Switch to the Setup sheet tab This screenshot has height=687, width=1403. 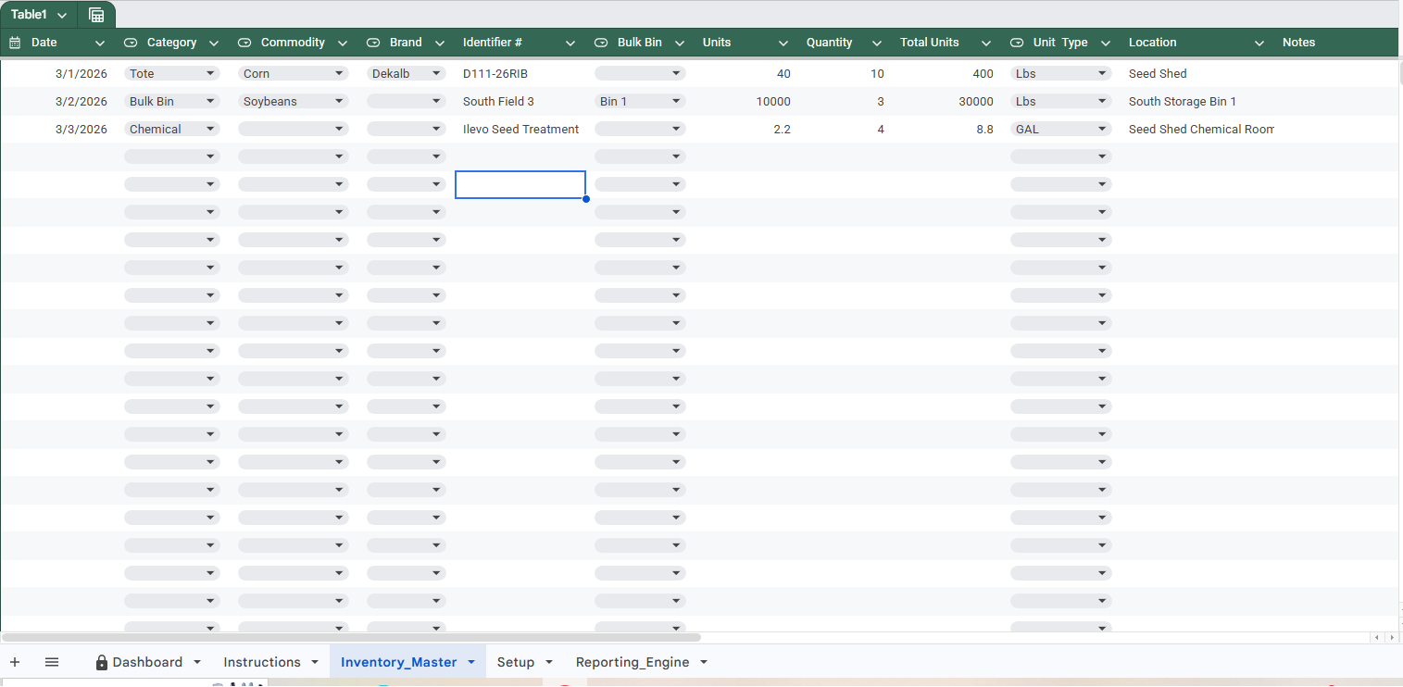point(516,661)
